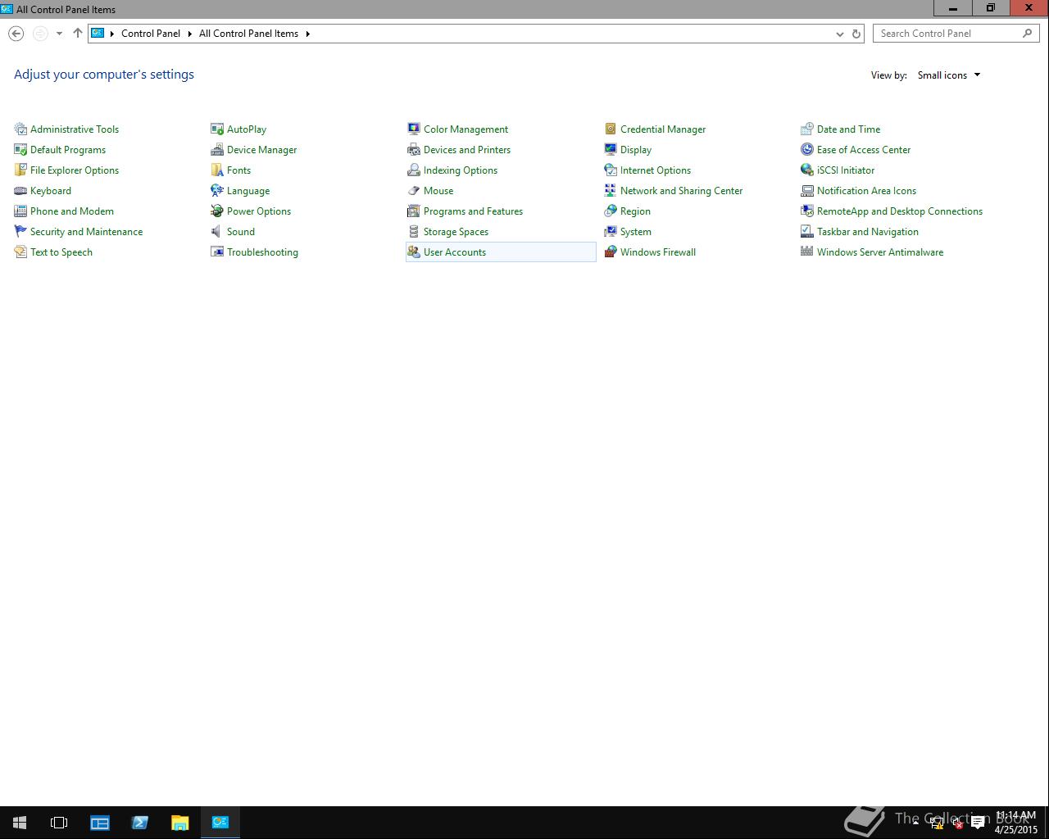Image resolution: width=1049 pixels, height=839 pixels.
Task: Click the Troubleshooting icon
Action: [x=217, y=252]
